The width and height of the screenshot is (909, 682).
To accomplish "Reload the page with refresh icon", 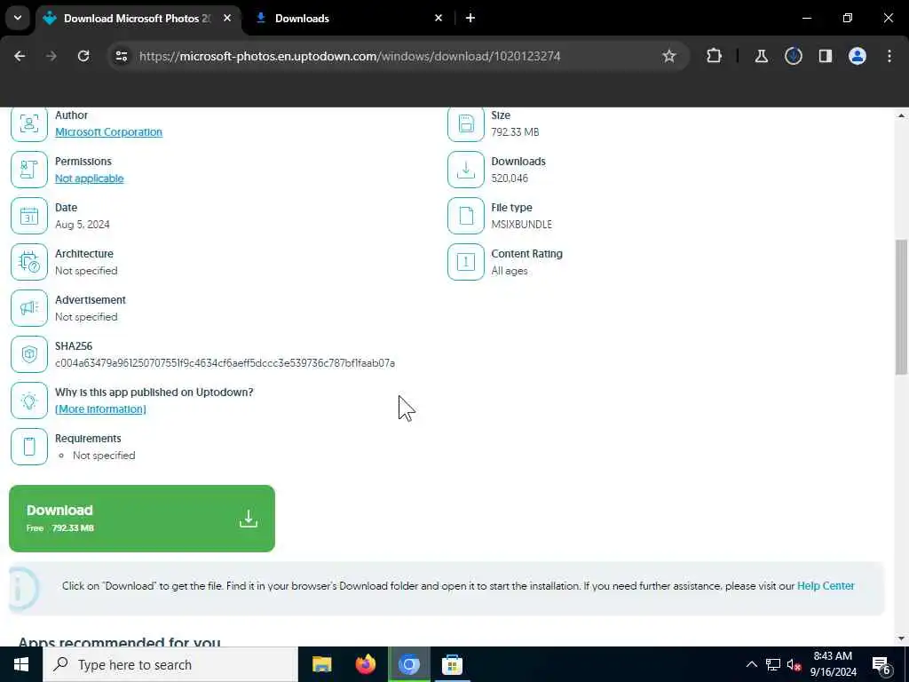I will tap(83, 56).
